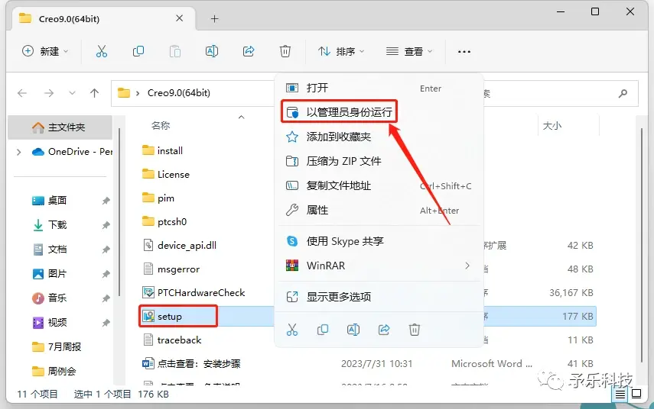Click the Rename icon in top toolbar
The width and height of the screenshot is (654, 409).
pos(212,51)
